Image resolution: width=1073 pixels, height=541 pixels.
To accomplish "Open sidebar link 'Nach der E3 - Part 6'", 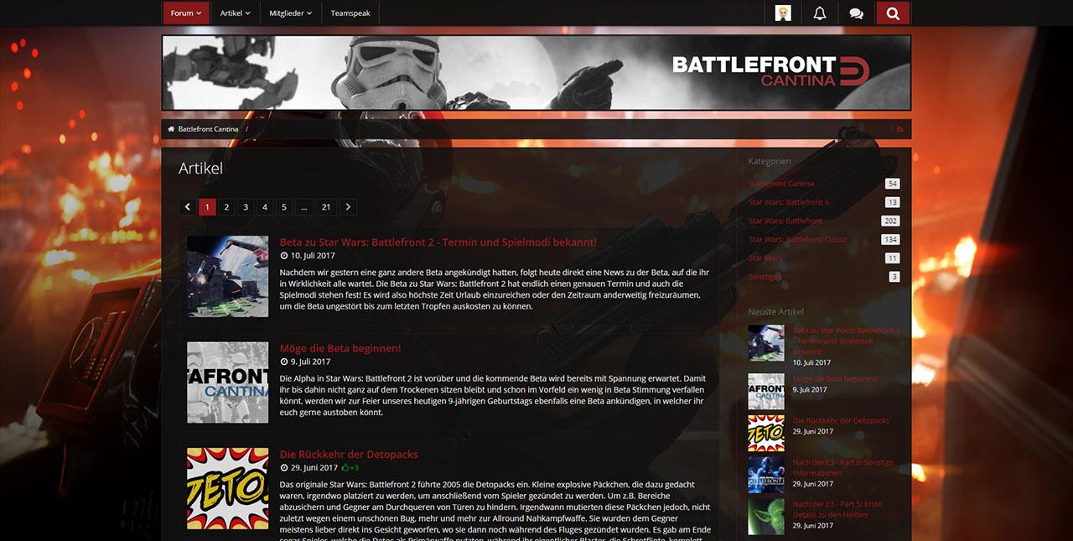I will (x=843, y=468).
